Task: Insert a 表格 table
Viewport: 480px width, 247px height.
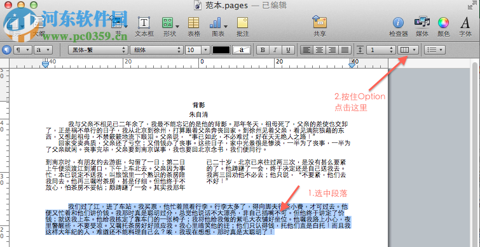Action: (x=193, y=27)
